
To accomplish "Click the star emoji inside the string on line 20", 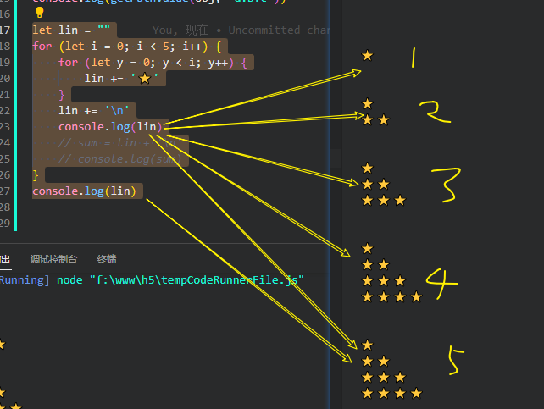I will 144,79.
